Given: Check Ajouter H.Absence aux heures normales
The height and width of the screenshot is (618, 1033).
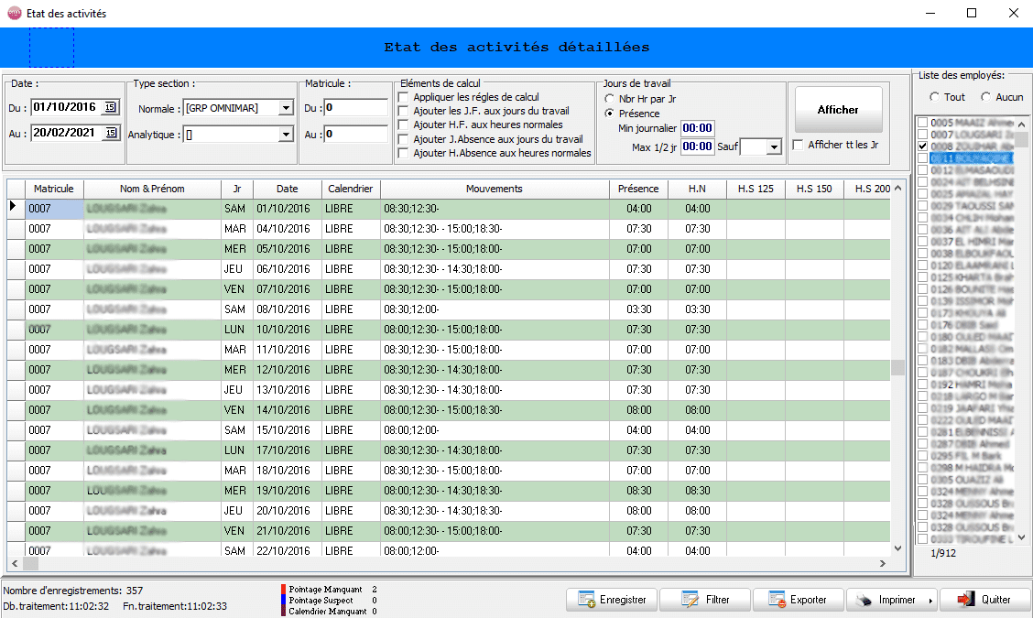Looking at the screenshot, I should pyautogui.click(x=403, y=154).
